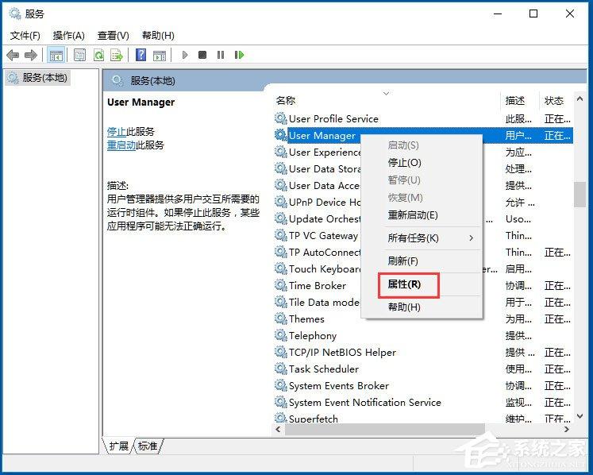Click the Export List toolbar icon
The height and width of the screenshot is (475, 593).
point(117,56)
